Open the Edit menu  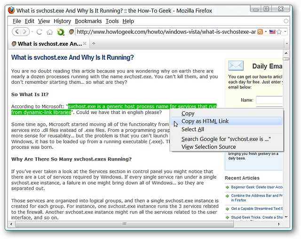click(29, 21)
